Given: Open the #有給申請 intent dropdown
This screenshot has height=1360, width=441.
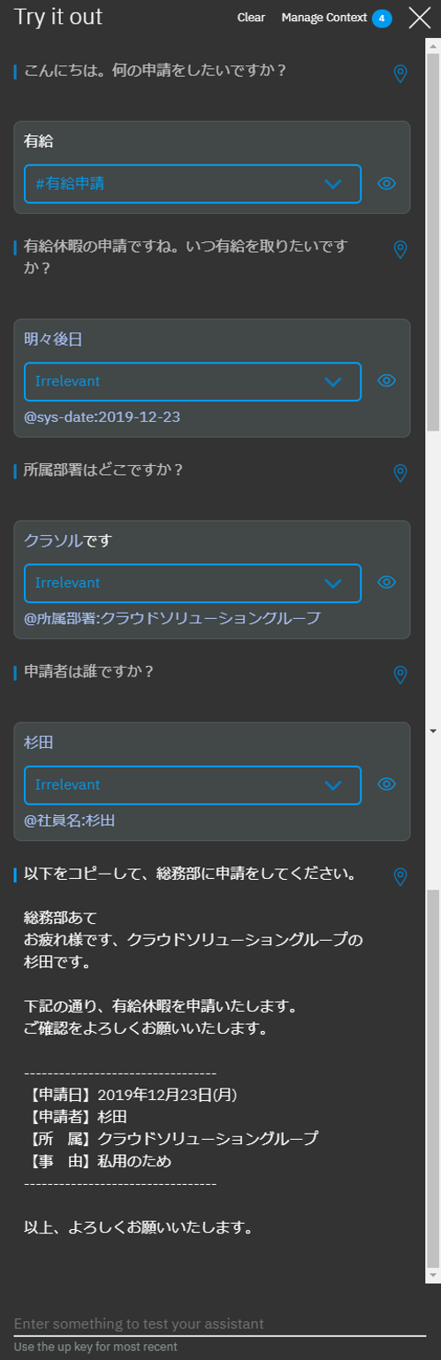Looking at the screenshot, I should pyautogui.click(x=193, y=184).
